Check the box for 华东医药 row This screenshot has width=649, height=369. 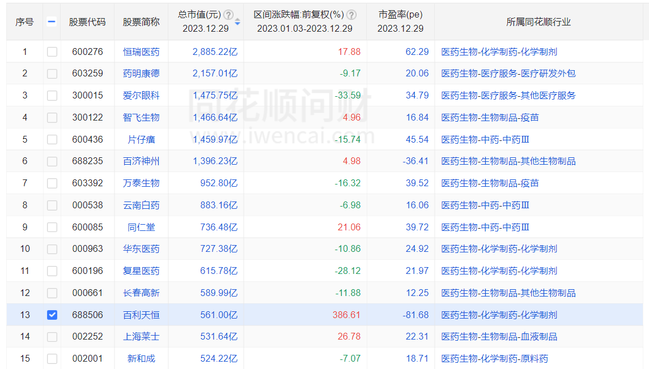coord(52,249)
